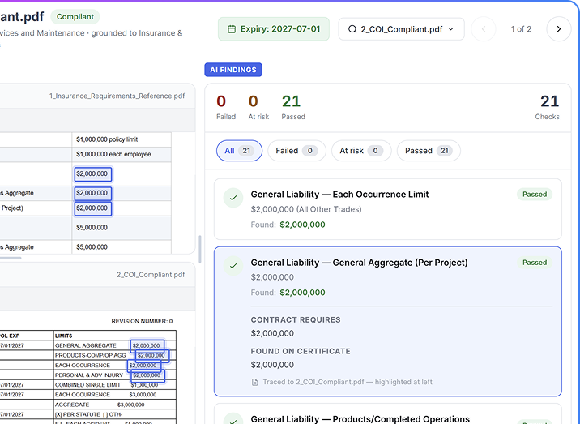Go to previous document with left chevron
This screenshot has width=580, height=424.
click(x=484, y=29)
